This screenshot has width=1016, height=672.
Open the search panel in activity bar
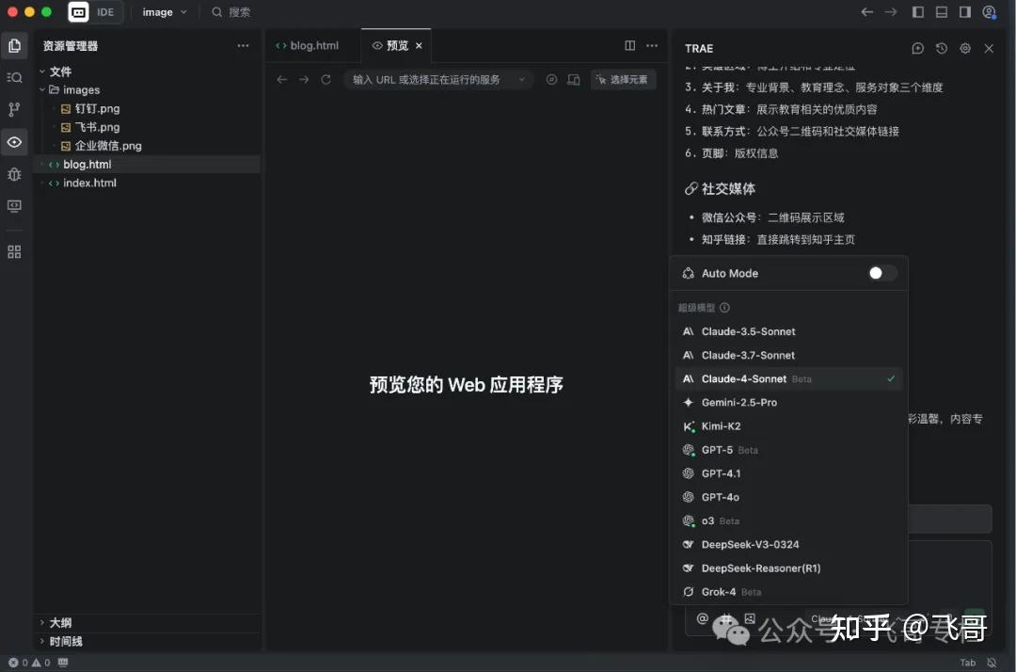coord(14,78)
